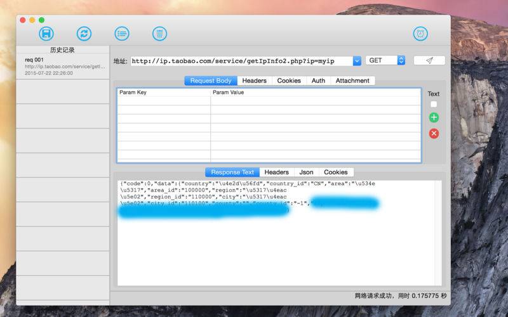Click the trash delete toolbar icon
Screen dimensions: 508x317
click(x=159, y=34)
